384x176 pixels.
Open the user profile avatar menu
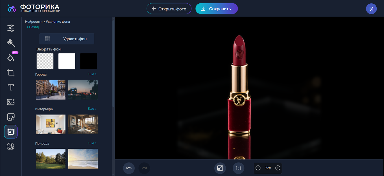click(x=371, y=8)
